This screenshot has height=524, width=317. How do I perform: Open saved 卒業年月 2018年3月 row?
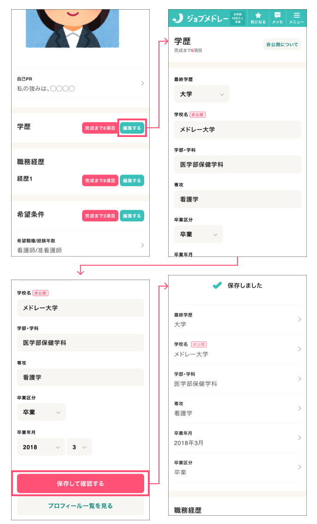[238, 438]
